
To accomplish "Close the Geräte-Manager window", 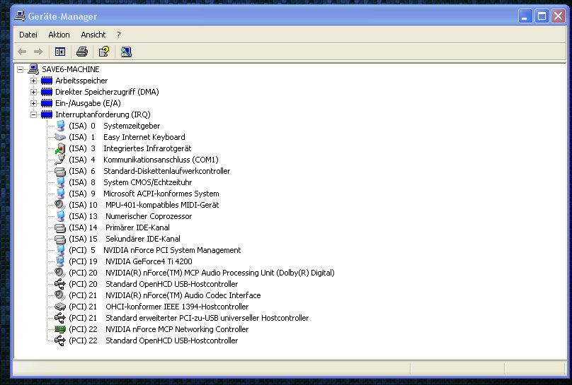I will pos(558,16).
